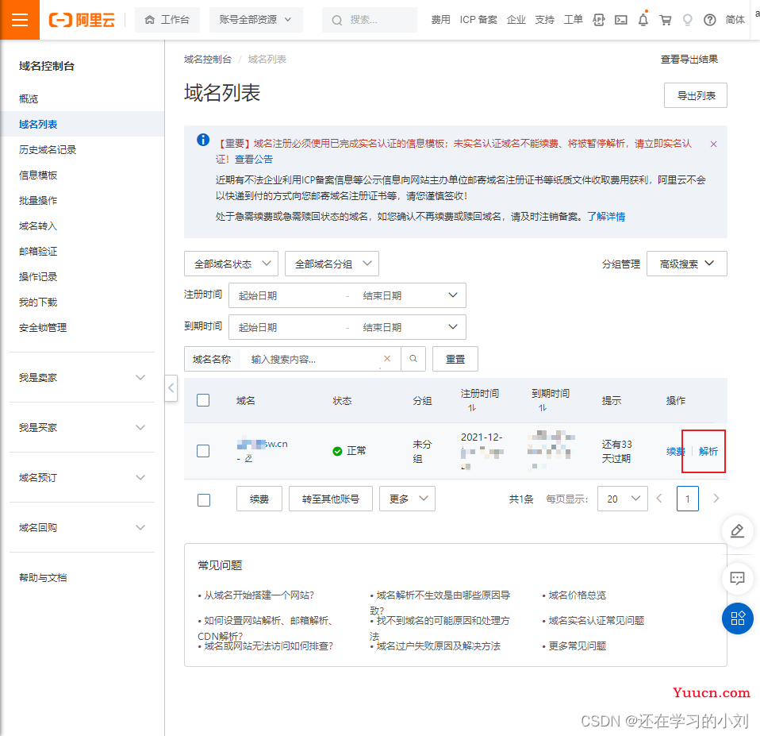Sort by expiration time

[543, 408]
